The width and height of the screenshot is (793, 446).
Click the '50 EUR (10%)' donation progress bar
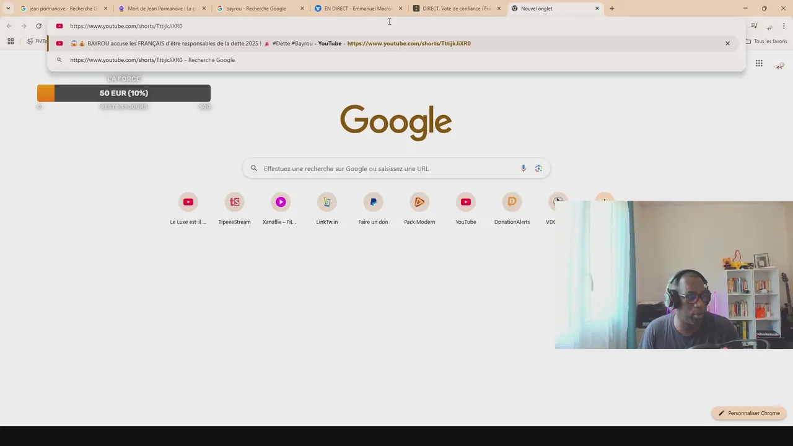pyautogui.click(x=124, y=93)
